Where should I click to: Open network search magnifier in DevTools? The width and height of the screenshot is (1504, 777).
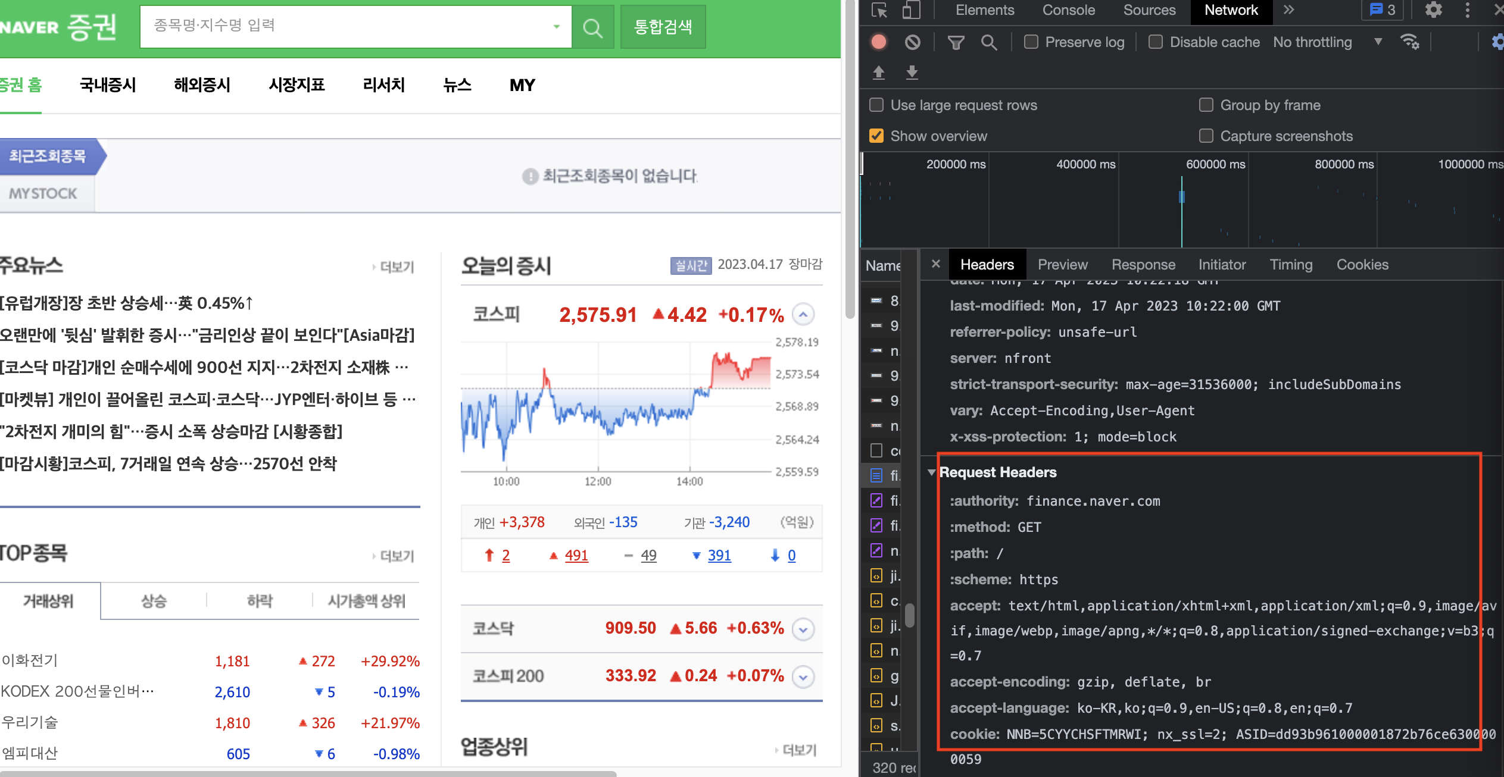click(989, 42)
